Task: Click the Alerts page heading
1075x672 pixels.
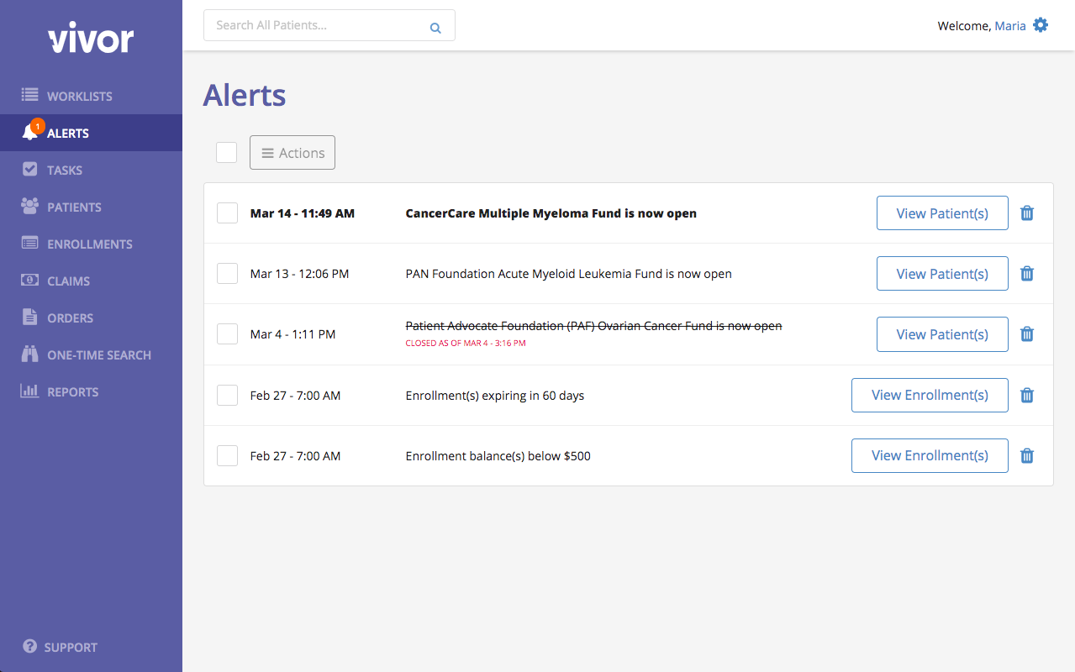Action: [x=245, y=95]
